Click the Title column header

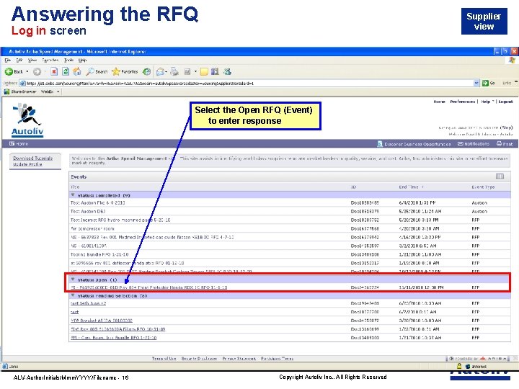75,187
